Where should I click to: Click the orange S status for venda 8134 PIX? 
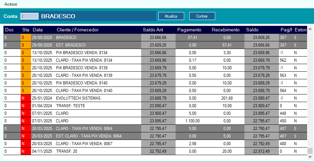click(26, 53)
